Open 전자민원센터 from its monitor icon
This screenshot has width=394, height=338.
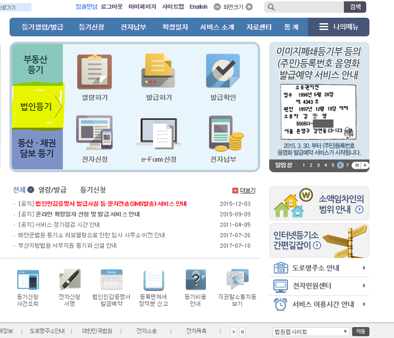280,286
